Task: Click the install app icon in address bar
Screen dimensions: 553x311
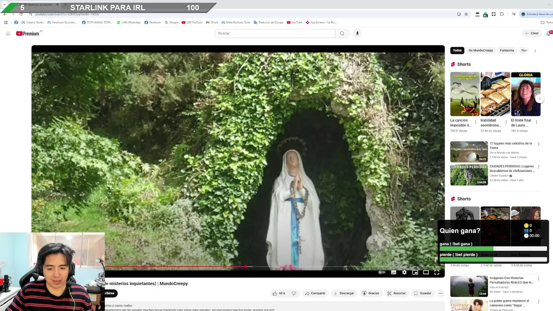Action: tap(459, 14)
